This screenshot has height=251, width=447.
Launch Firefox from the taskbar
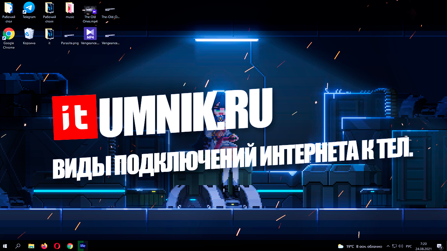pos(44,246)
